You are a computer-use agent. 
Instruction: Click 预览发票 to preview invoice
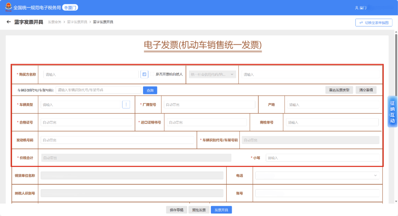point(199,210)
